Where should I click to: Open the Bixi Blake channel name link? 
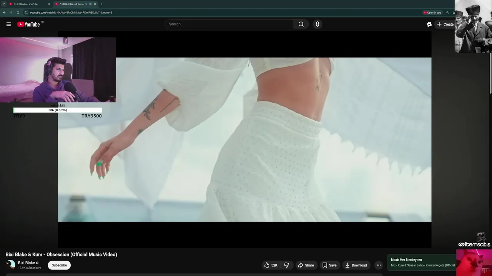pyautogui.click(x=27, y=263)
